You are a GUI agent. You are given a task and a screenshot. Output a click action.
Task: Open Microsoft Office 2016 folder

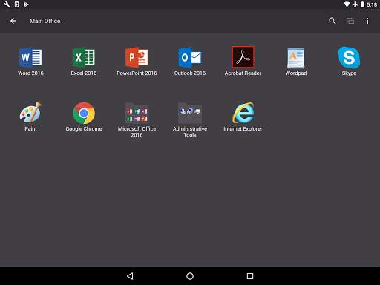137,114
